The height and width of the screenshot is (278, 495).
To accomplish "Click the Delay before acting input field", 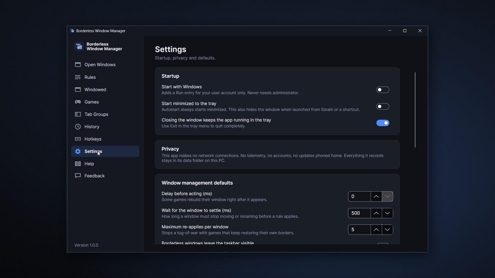I will [359, 196].
